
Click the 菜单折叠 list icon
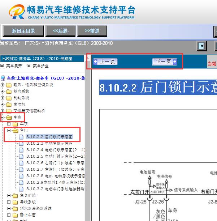pos(29,66)
